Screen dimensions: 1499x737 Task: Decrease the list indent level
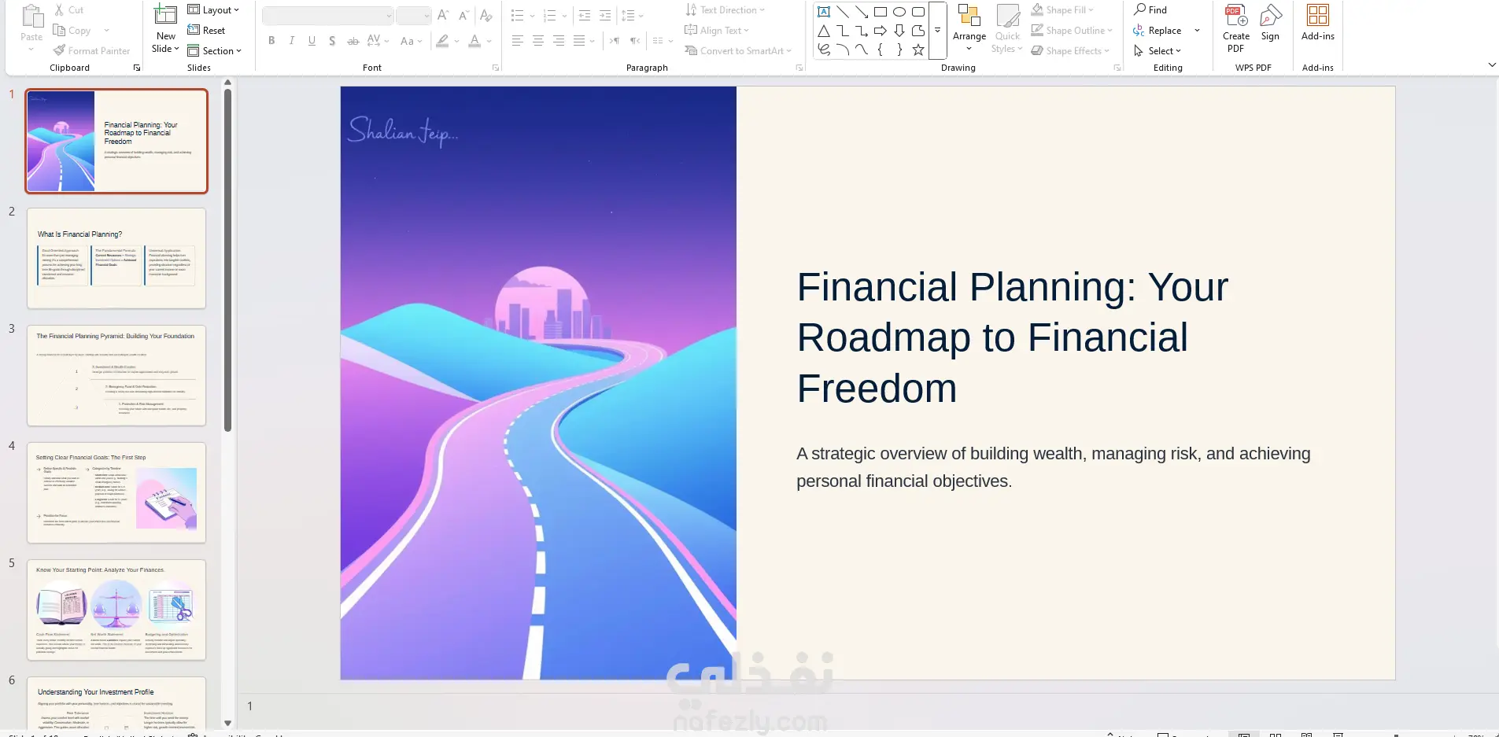tap(584, 16)
